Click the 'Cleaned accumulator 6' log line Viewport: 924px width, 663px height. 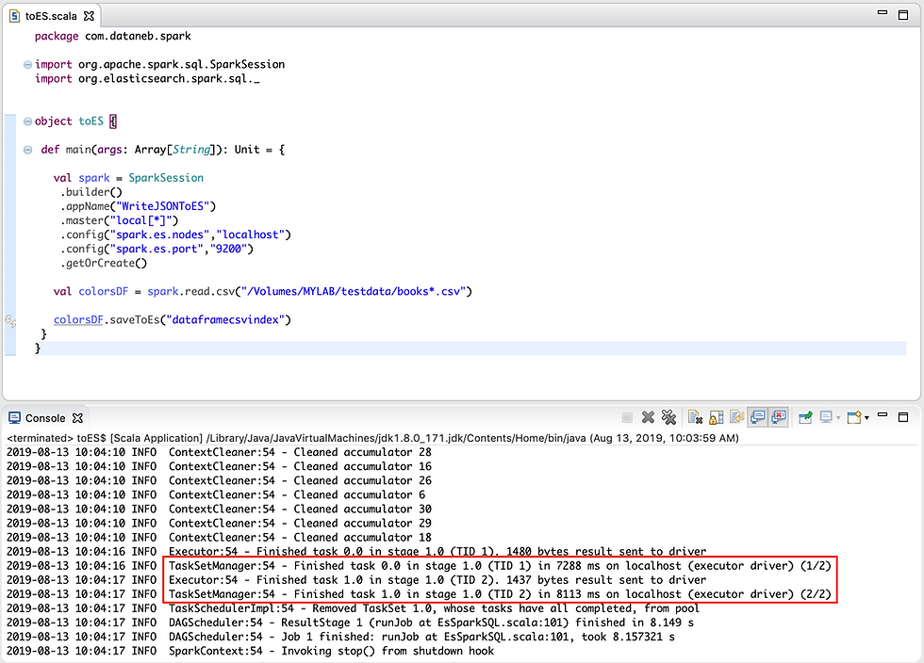pyautogui.click(x=216, y=494)
